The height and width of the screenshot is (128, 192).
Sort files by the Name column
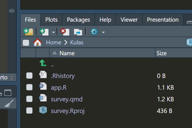tap(67, 53)
